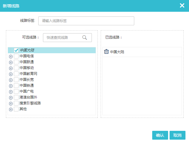Select the 中国移动 label
Screen dimensions: 189x142
(x=26, y=68)
